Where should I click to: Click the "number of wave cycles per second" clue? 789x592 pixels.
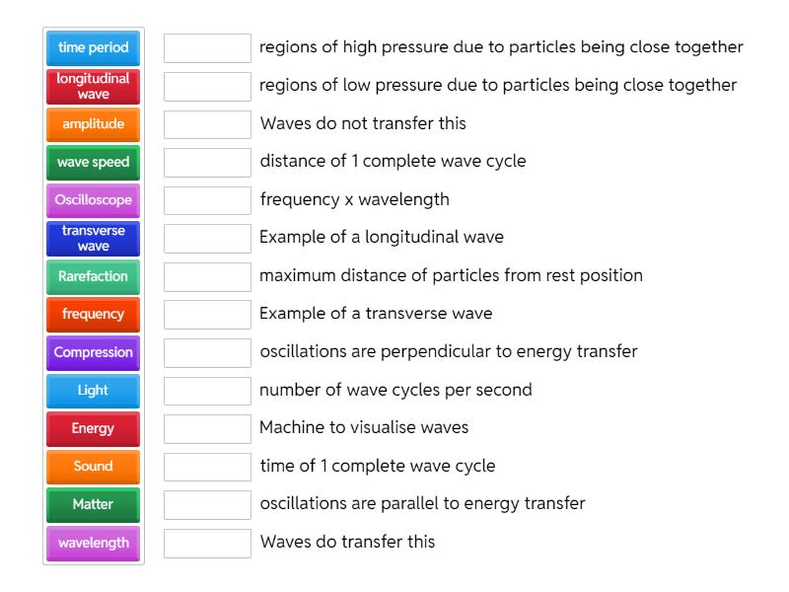394,391
